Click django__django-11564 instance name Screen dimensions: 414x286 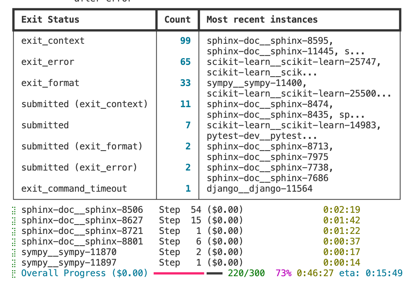260,189
